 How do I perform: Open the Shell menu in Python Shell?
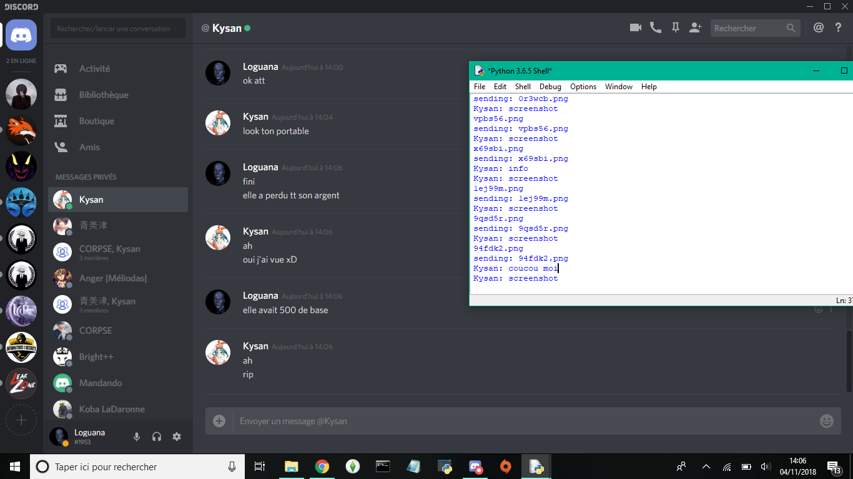(x=523, y=87)
